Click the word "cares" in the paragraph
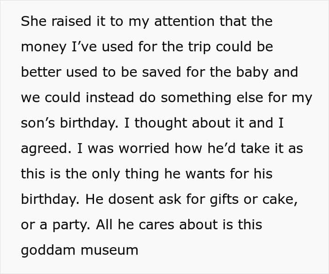 157,225
